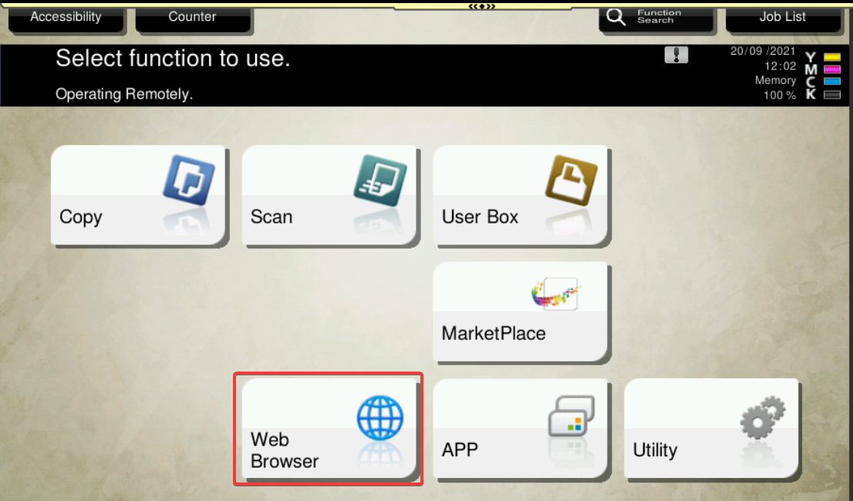Open the User Box tile
Viewport: 853px width, 501px height.
[521, 196]
